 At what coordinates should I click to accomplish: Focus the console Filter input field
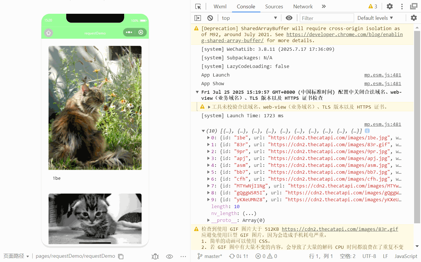coord(327,18)
